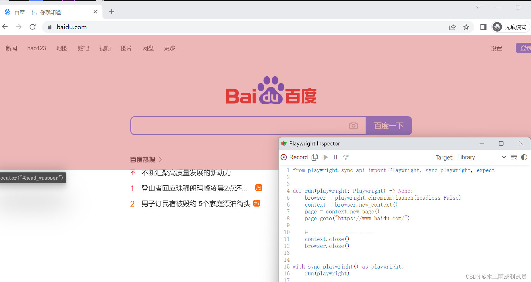This screenshot has width=531, height=282.
Task: Maximize the Playwright Inspector window
Action: coord(501,143)
